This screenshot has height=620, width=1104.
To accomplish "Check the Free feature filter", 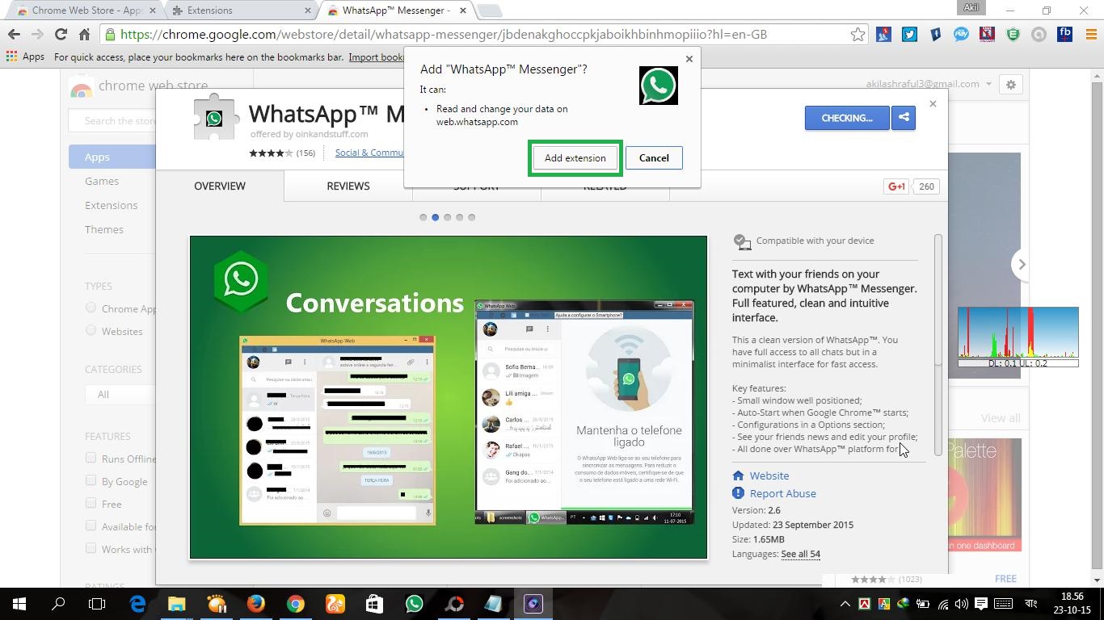I will click(x=91, y=503).
